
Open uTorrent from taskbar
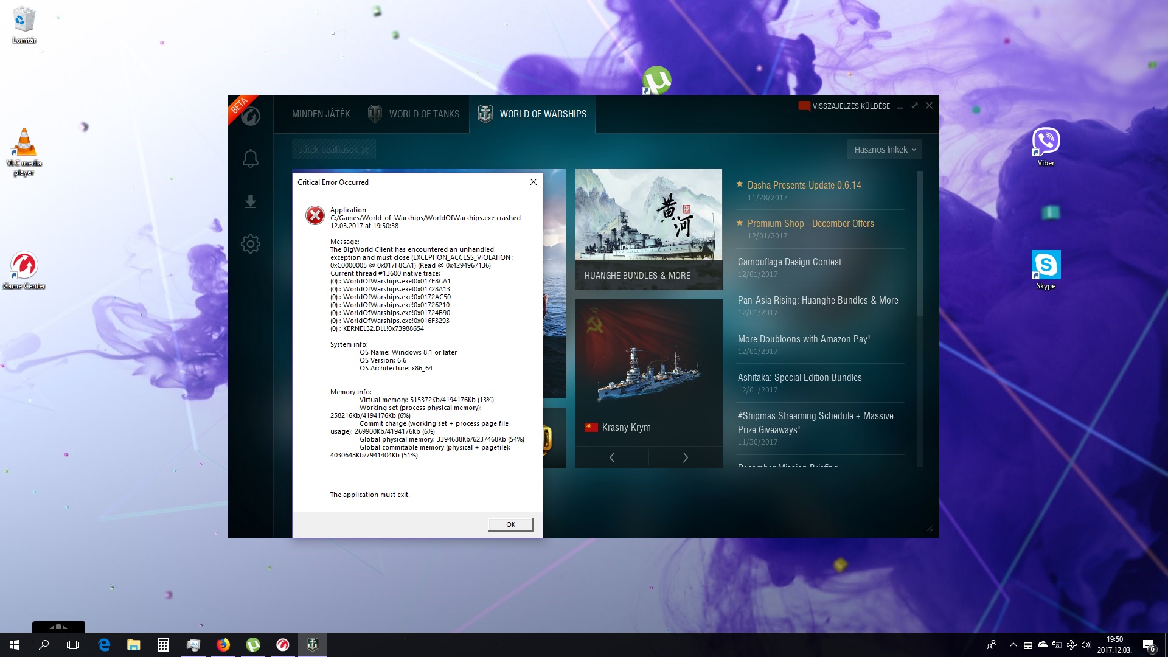click(253, 645)
